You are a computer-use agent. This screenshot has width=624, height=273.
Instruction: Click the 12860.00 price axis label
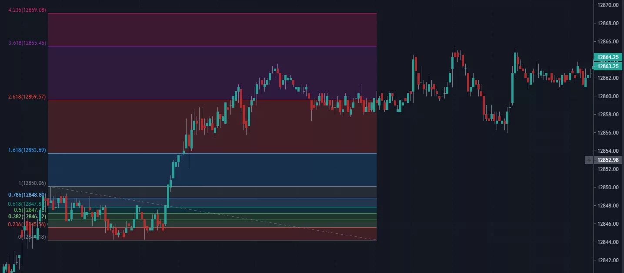[608, 96]
